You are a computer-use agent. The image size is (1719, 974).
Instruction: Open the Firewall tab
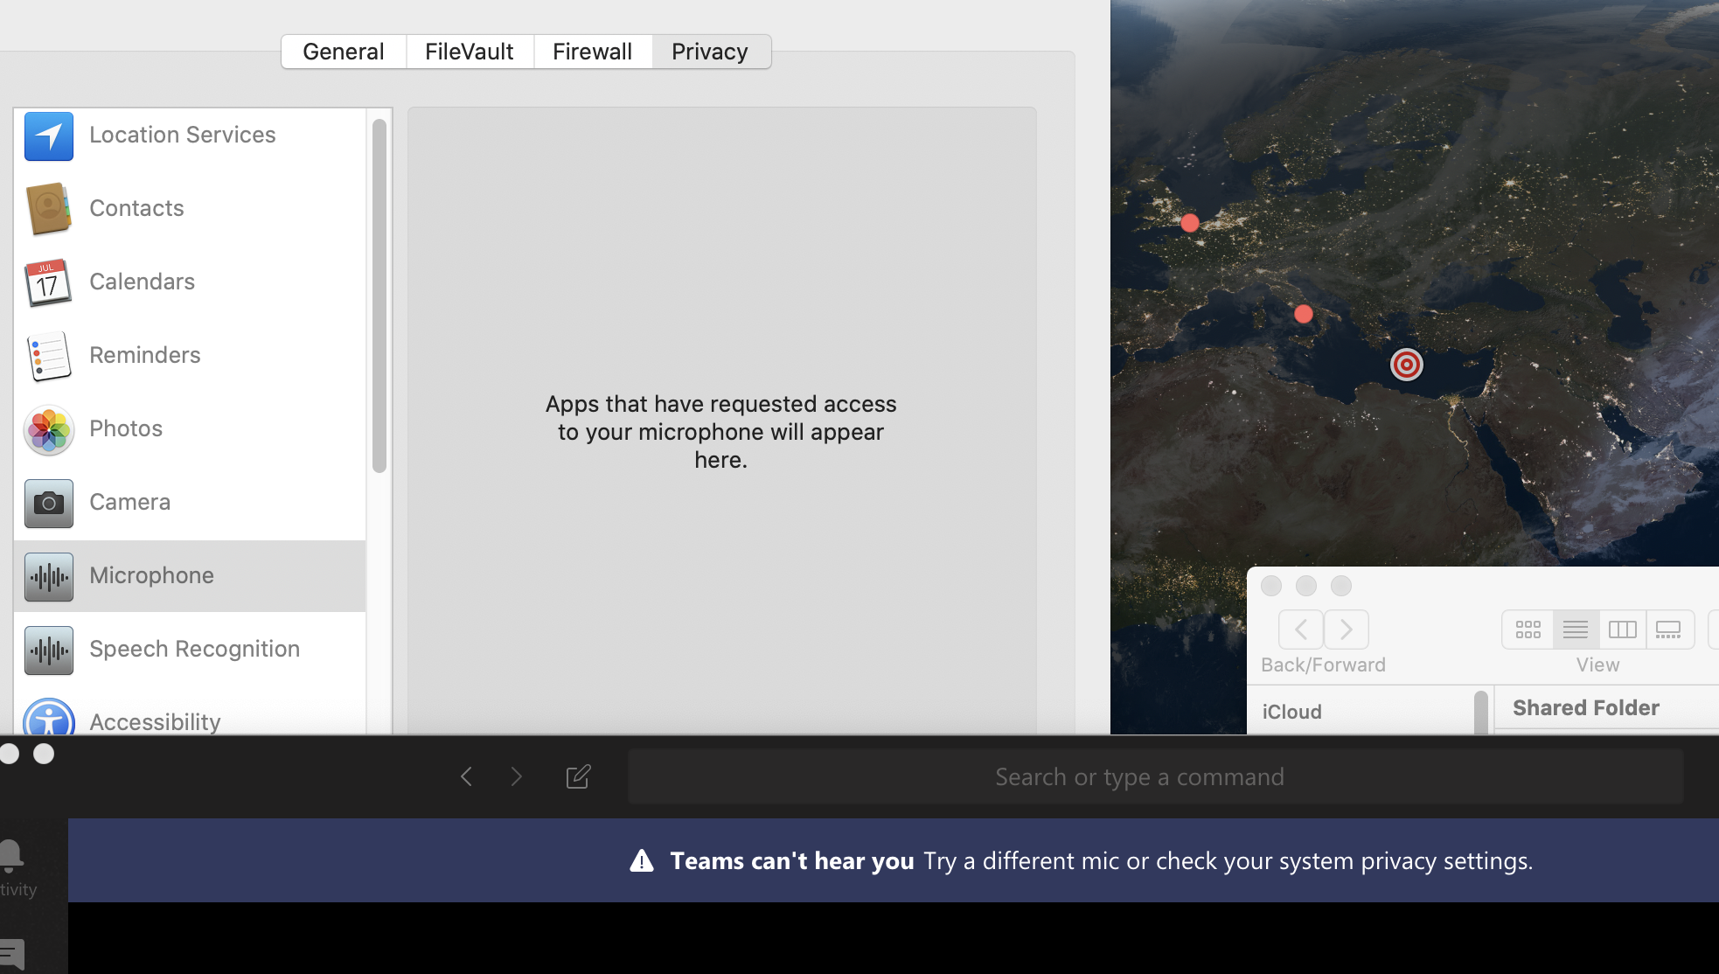click(592, 52)
